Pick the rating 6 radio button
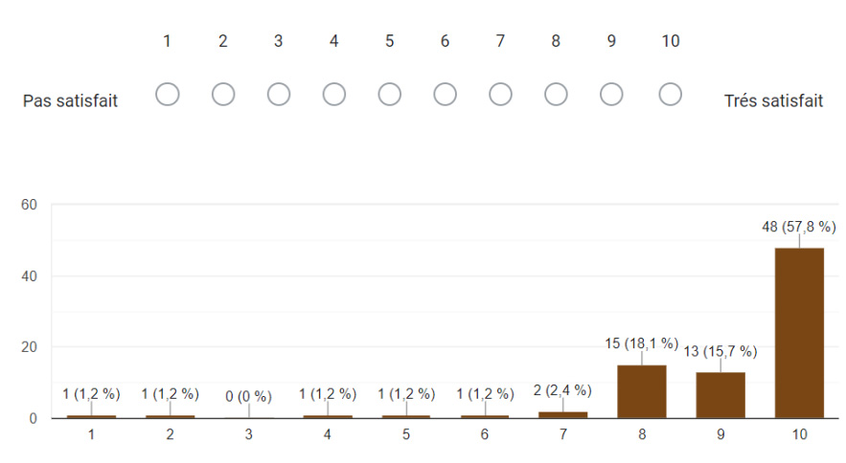The image size is (846, 463). [x=446, y=95]
